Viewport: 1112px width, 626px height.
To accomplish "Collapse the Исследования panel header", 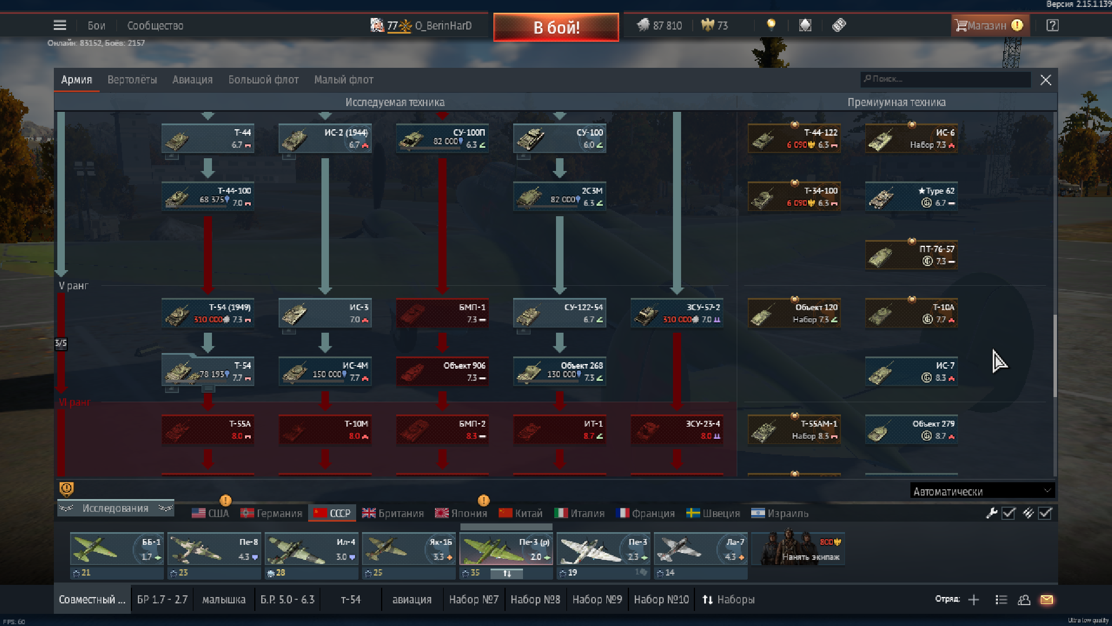I will pyautogui.click(x=115, y=508).
